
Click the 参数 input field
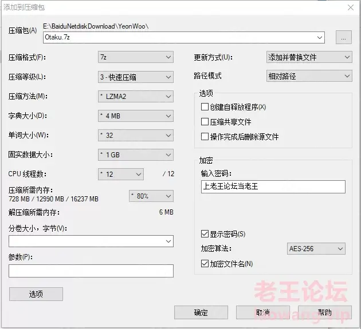(x=91, y=271)
